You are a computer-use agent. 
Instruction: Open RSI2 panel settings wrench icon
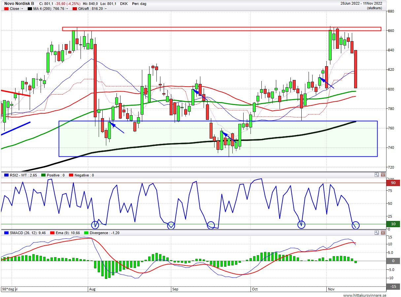pyautogui.click(x=377, y=175)
